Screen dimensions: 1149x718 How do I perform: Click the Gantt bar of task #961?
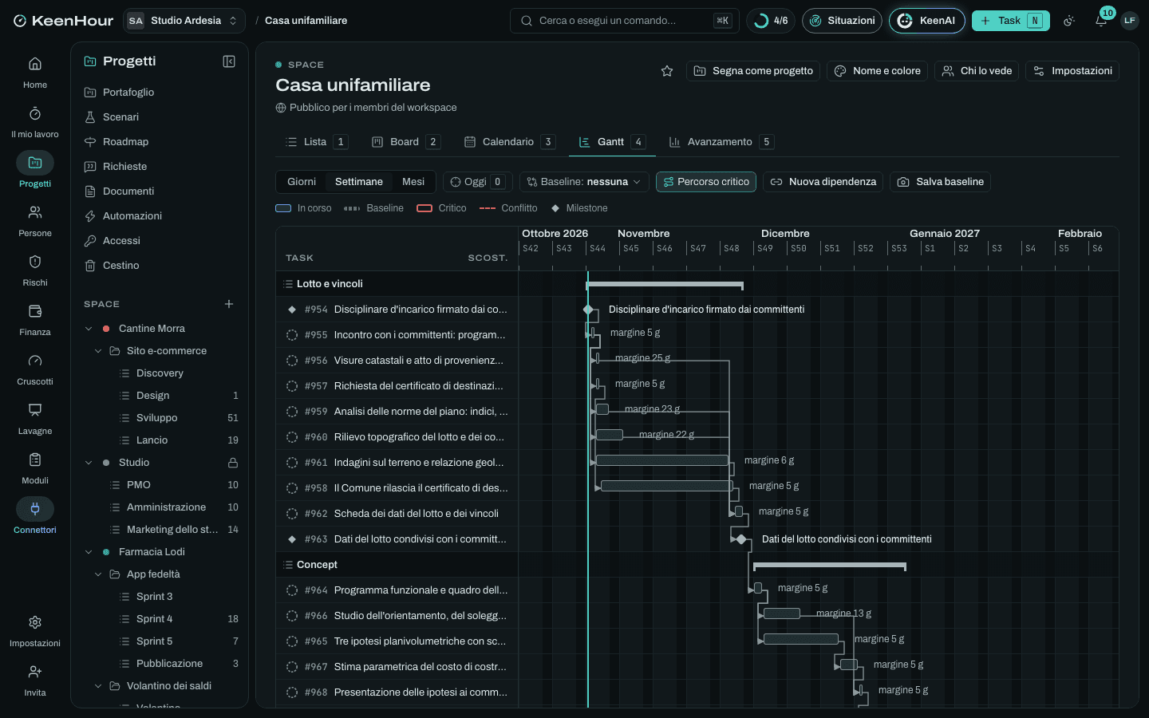coord(662,460)
